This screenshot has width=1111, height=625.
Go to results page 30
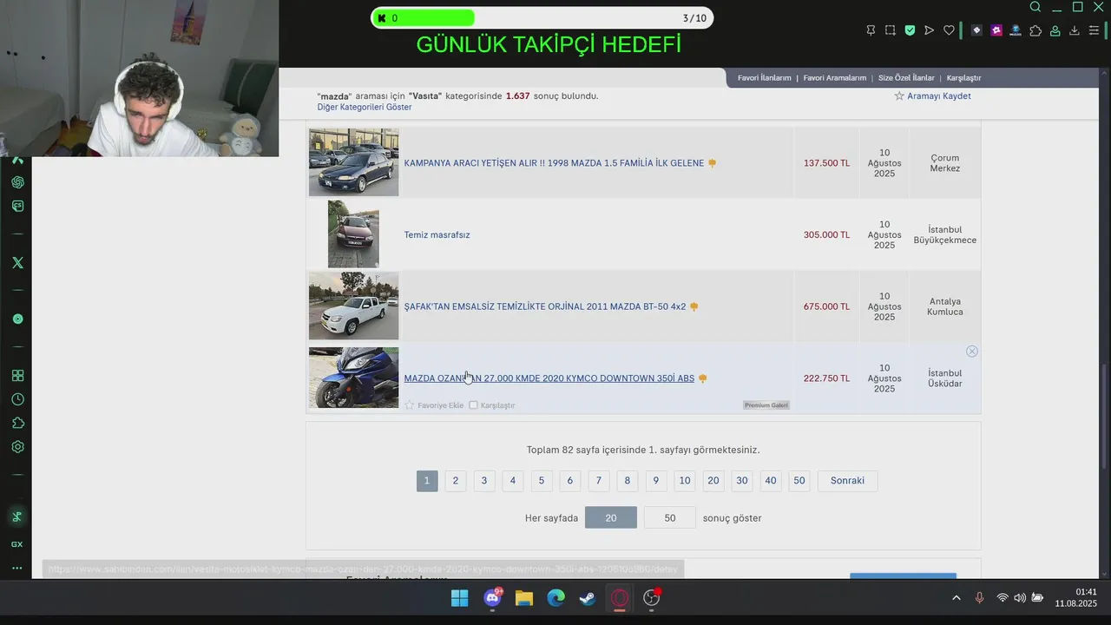tap(742, 481)
